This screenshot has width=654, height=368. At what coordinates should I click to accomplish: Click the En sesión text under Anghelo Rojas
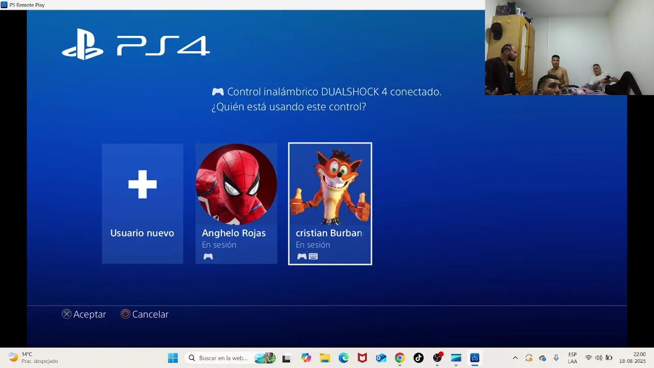point(219,245)
